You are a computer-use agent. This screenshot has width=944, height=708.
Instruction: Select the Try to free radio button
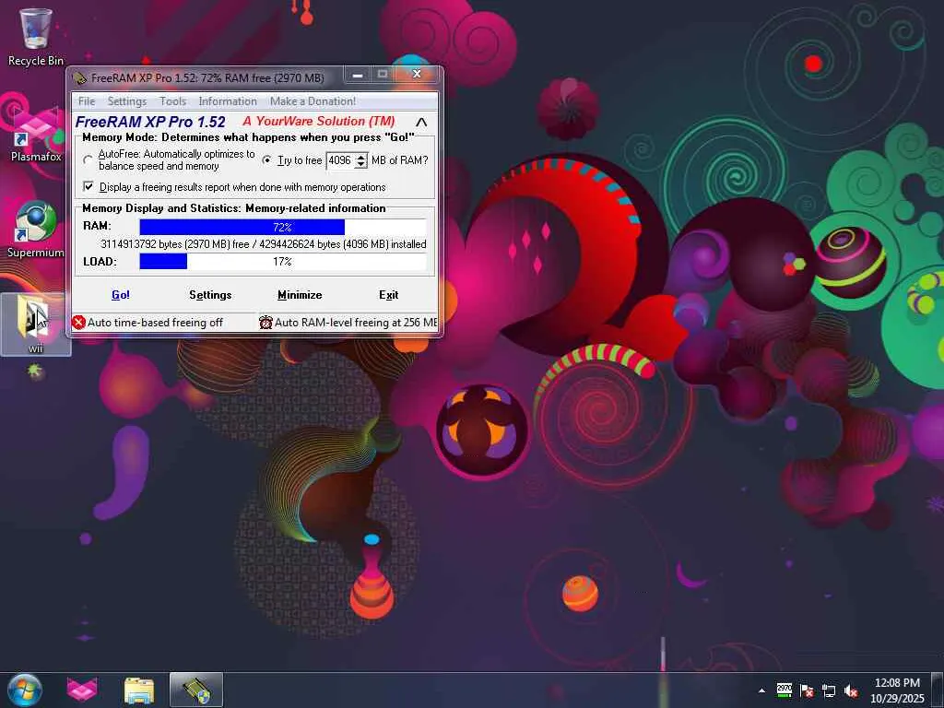pyautogui.click(x=266, y=160)
